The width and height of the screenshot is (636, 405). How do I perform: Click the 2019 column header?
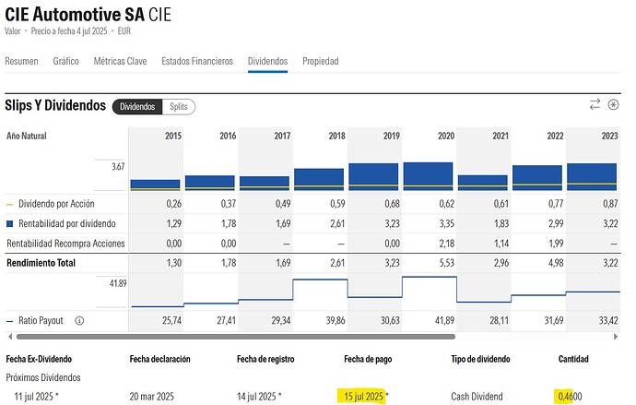391,136
